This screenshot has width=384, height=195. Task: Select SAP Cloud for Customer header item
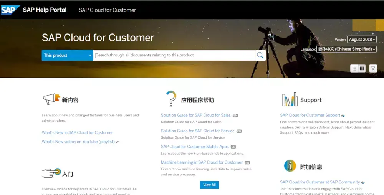coord(107,10)
